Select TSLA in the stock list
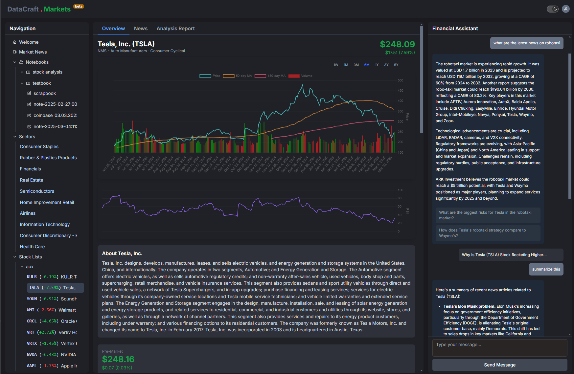The height and width of the screenshot is (374, 574). point(55,288)
